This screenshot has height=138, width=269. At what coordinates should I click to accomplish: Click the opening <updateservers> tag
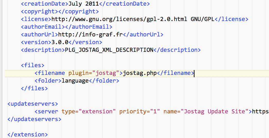coord(33,104)
